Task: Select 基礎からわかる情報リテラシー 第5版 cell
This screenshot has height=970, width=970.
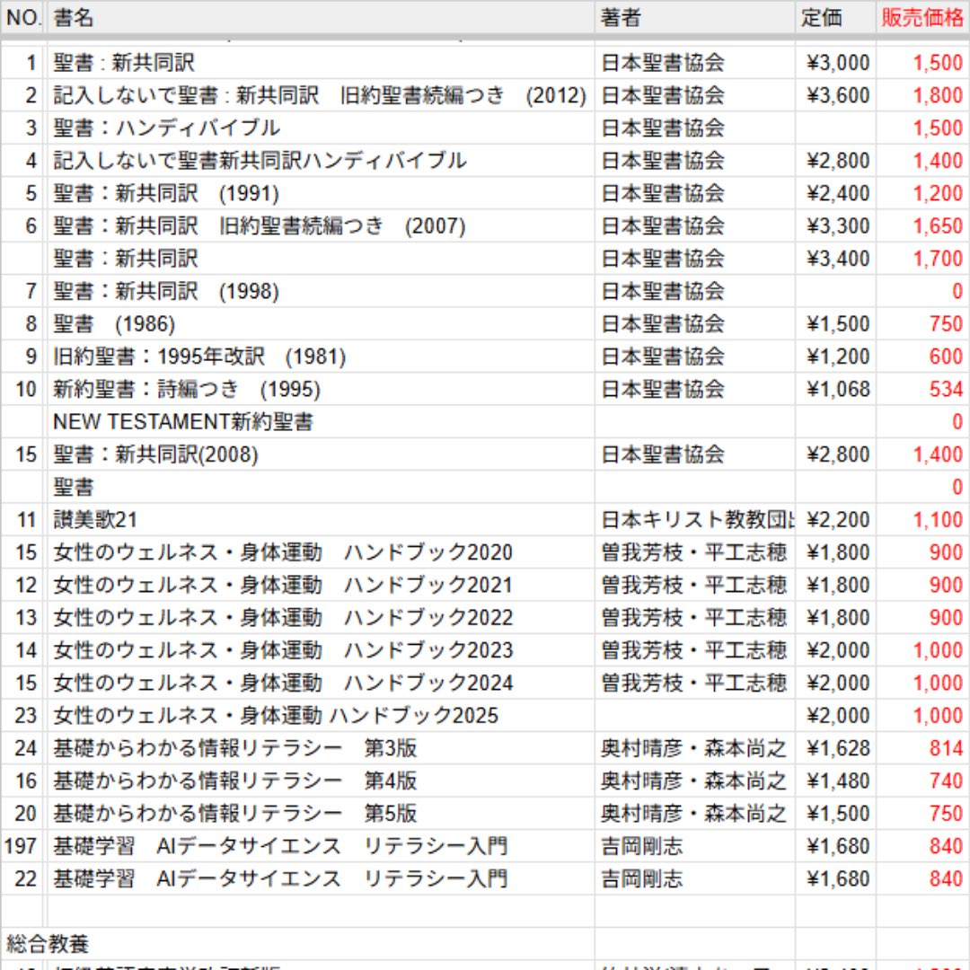Action: click(321, 814)
